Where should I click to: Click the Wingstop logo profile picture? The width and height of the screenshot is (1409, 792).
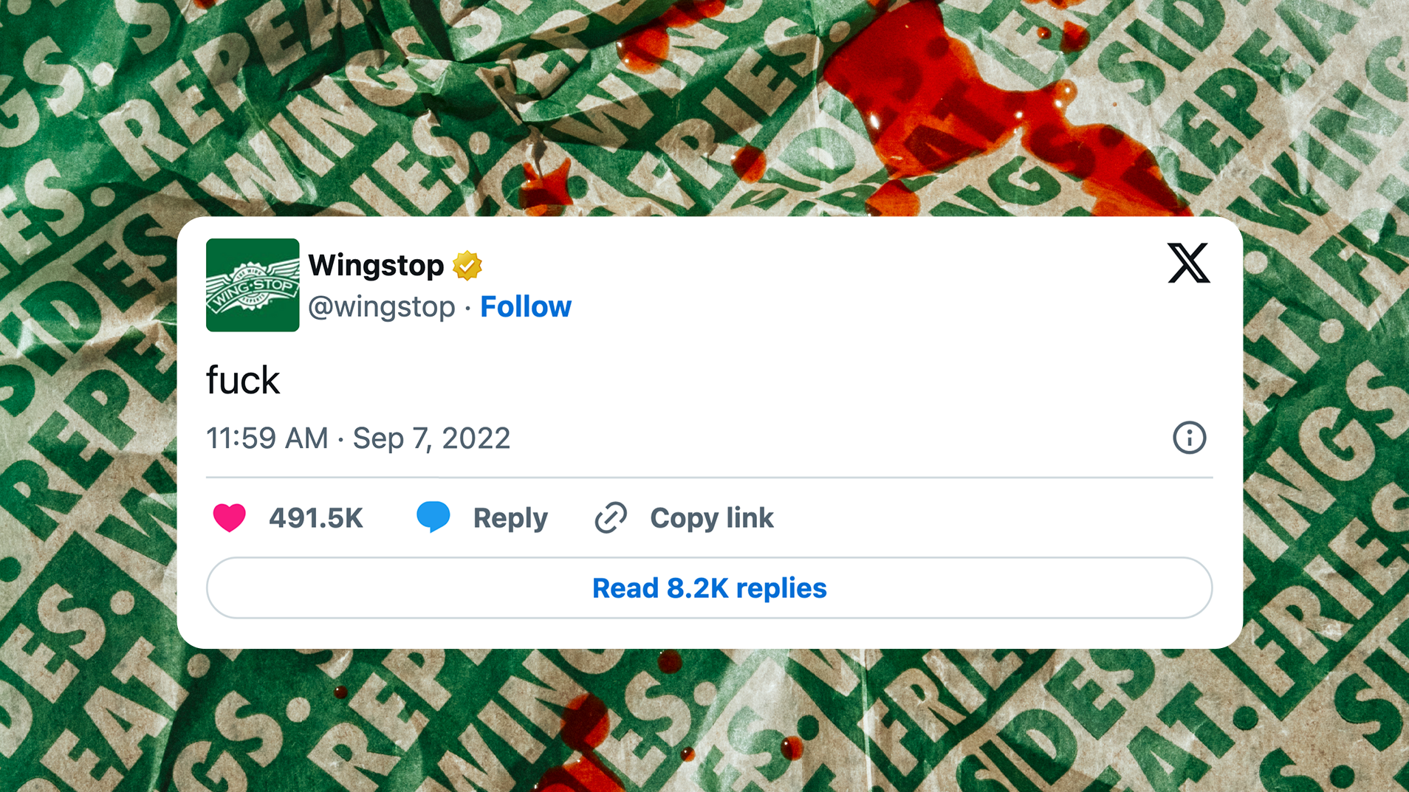(253, 285)
